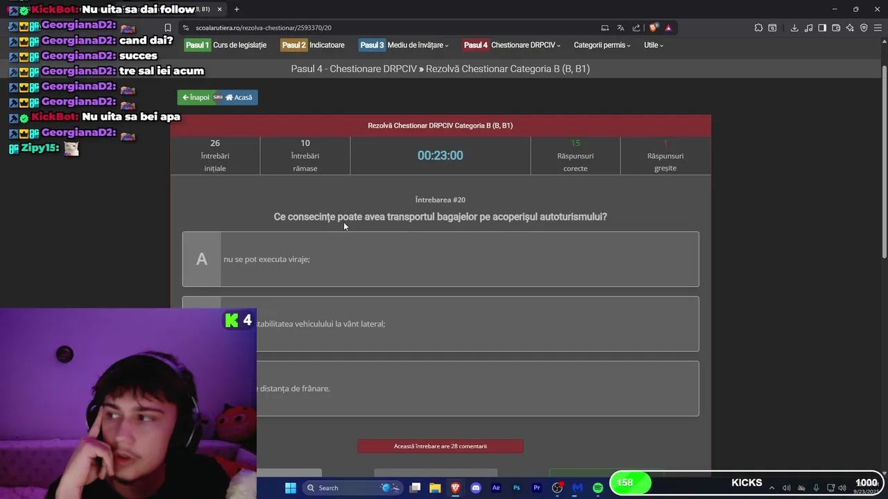Open Brave Rewards triangle icon

point(668,28)
